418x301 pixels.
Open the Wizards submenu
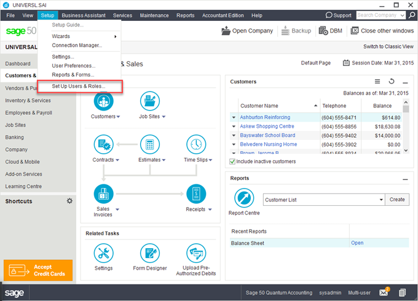[x=80, y=36]
